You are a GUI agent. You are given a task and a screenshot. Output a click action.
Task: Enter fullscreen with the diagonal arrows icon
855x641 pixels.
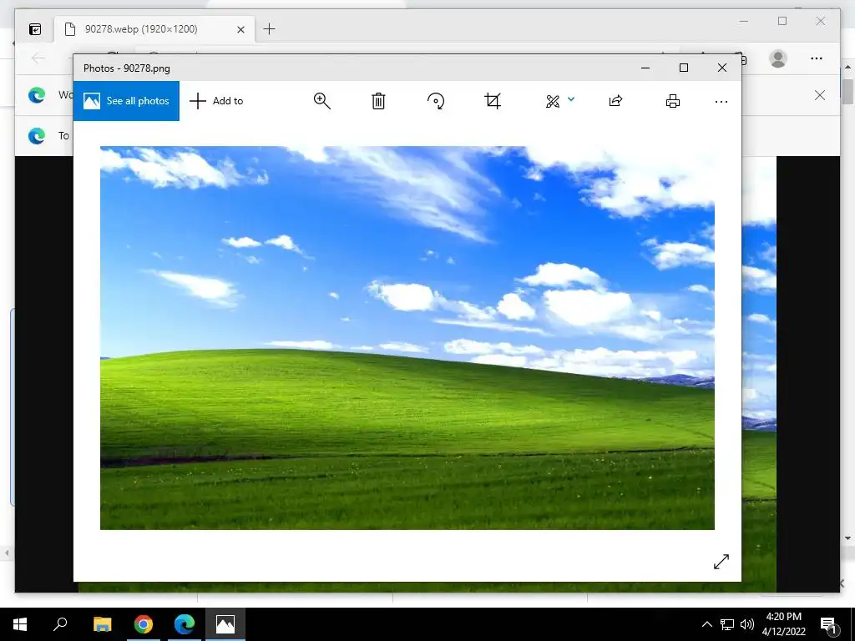721,562
